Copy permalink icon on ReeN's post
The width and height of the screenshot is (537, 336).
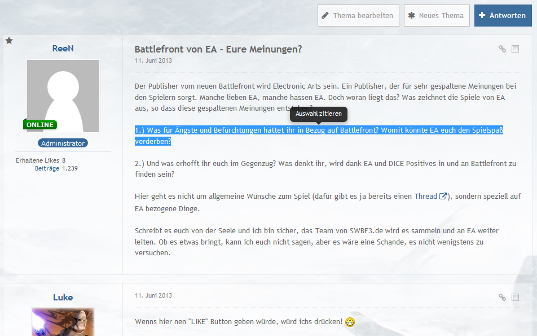click(x=502, y=49)
